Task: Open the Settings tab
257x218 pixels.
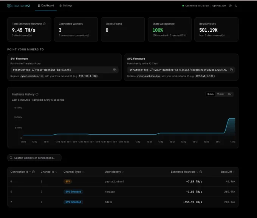Action: point(66,6)
